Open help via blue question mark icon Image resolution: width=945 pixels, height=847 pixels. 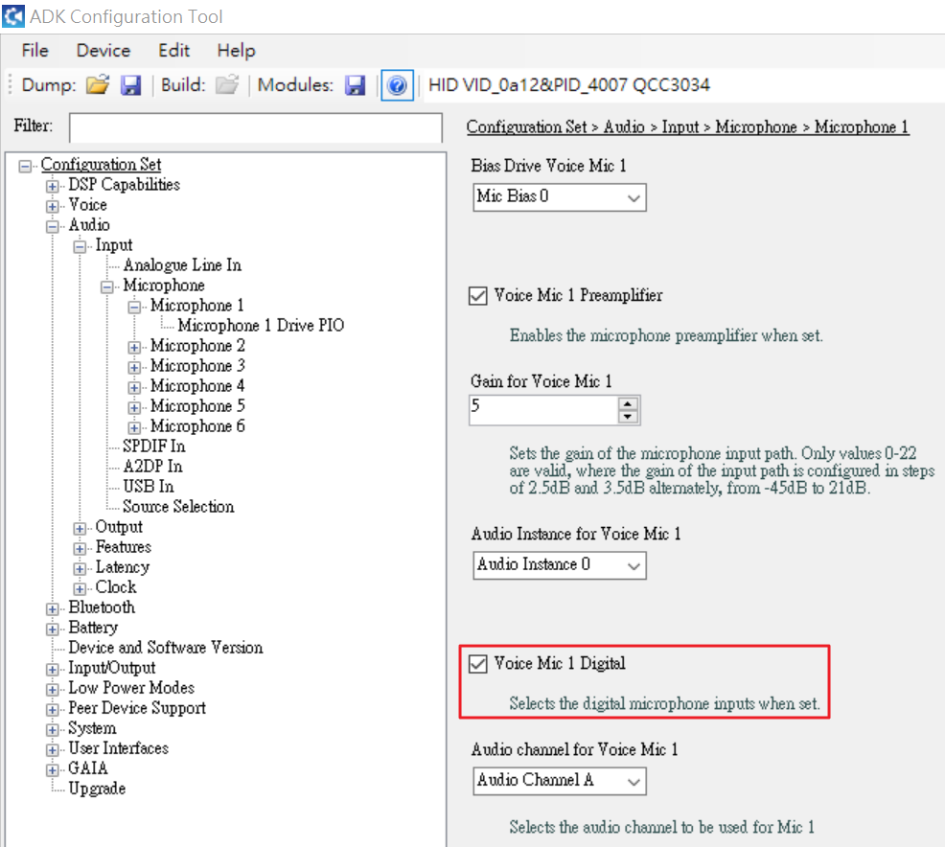[397, 85]
